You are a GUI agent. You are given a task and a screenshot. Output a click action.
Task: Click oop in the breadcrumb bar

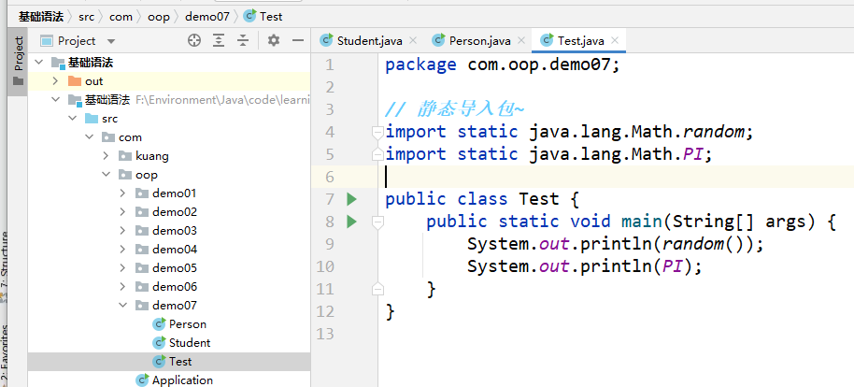[x=159, y=16]
